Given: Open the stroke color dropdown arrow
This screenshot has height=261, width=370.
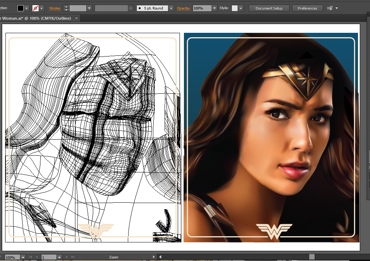Looking at the screenshot, I should [x=42, y=8].
